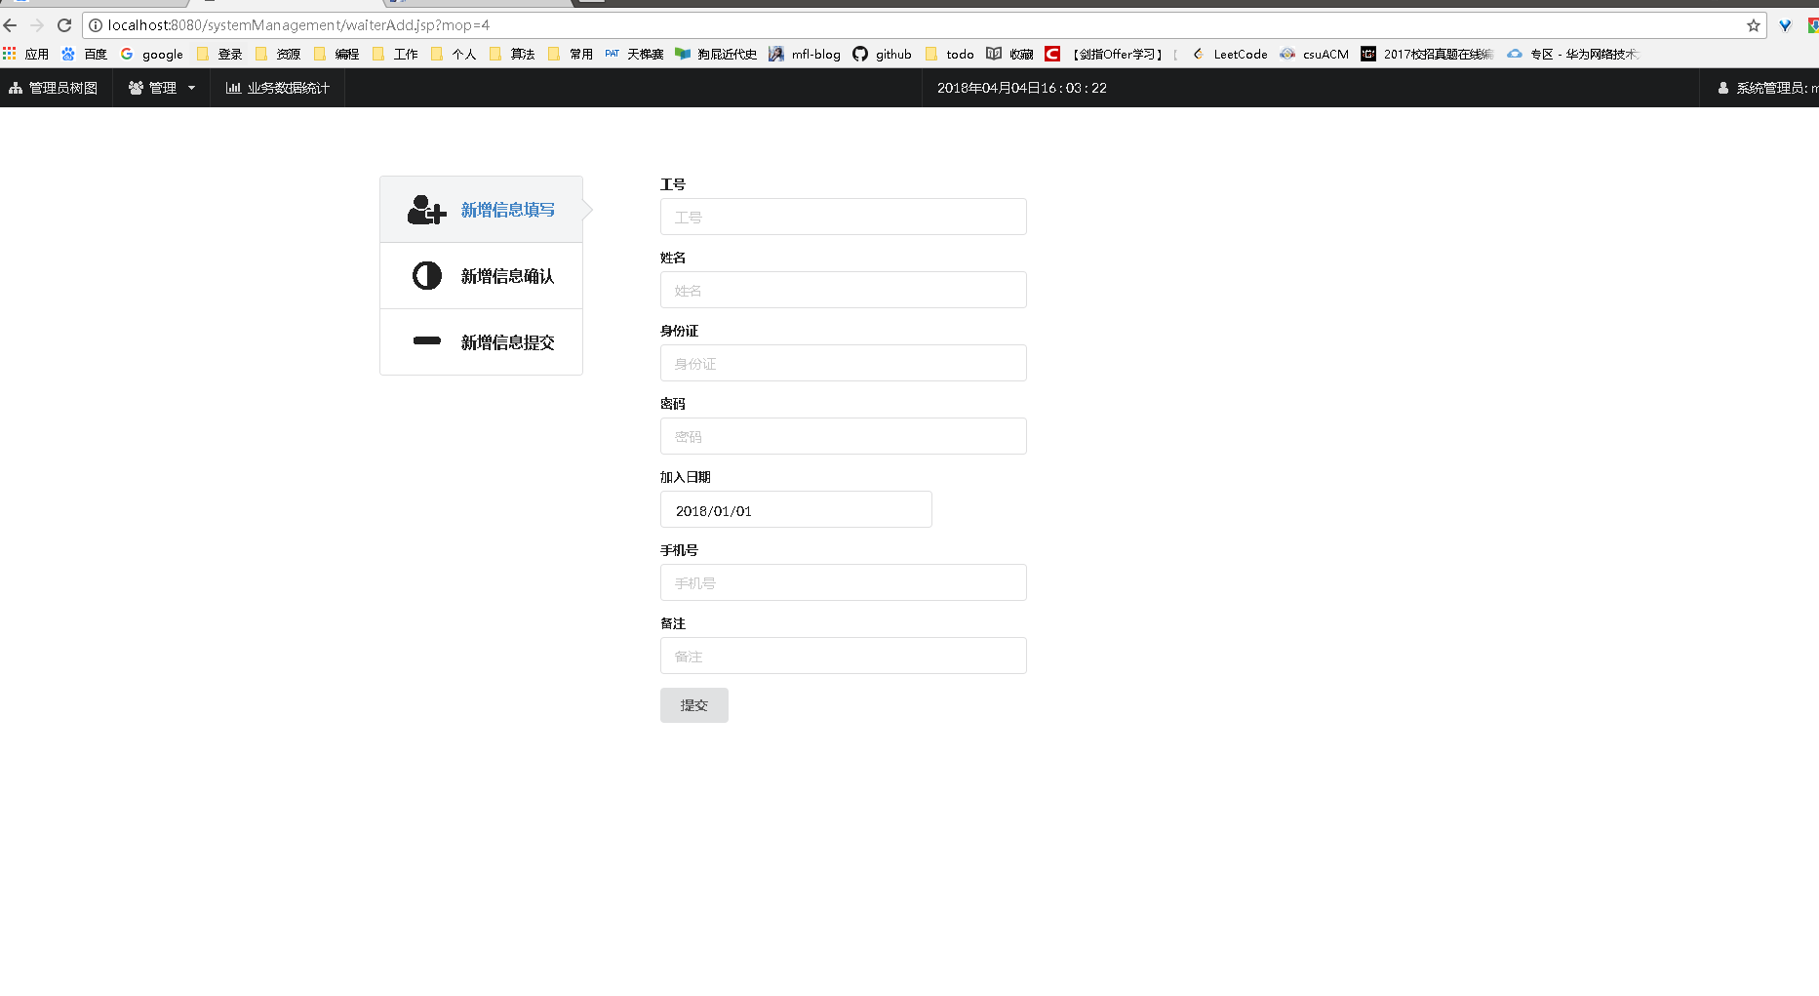Select the 新增信息提交 step tab
1819x996 pixels.
pyautogui.click(x=481, y=342)
